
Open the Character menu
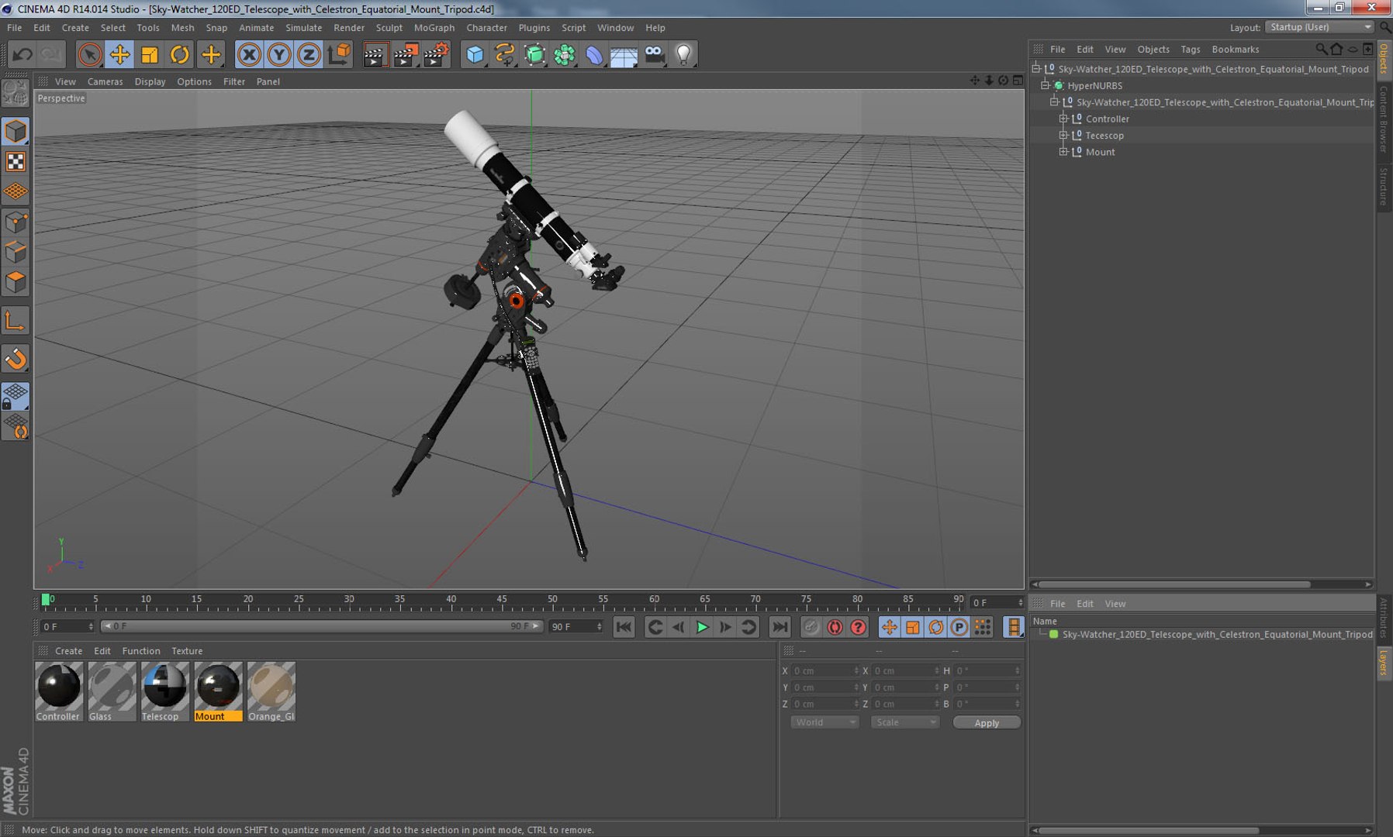click(x=486, y=27)
